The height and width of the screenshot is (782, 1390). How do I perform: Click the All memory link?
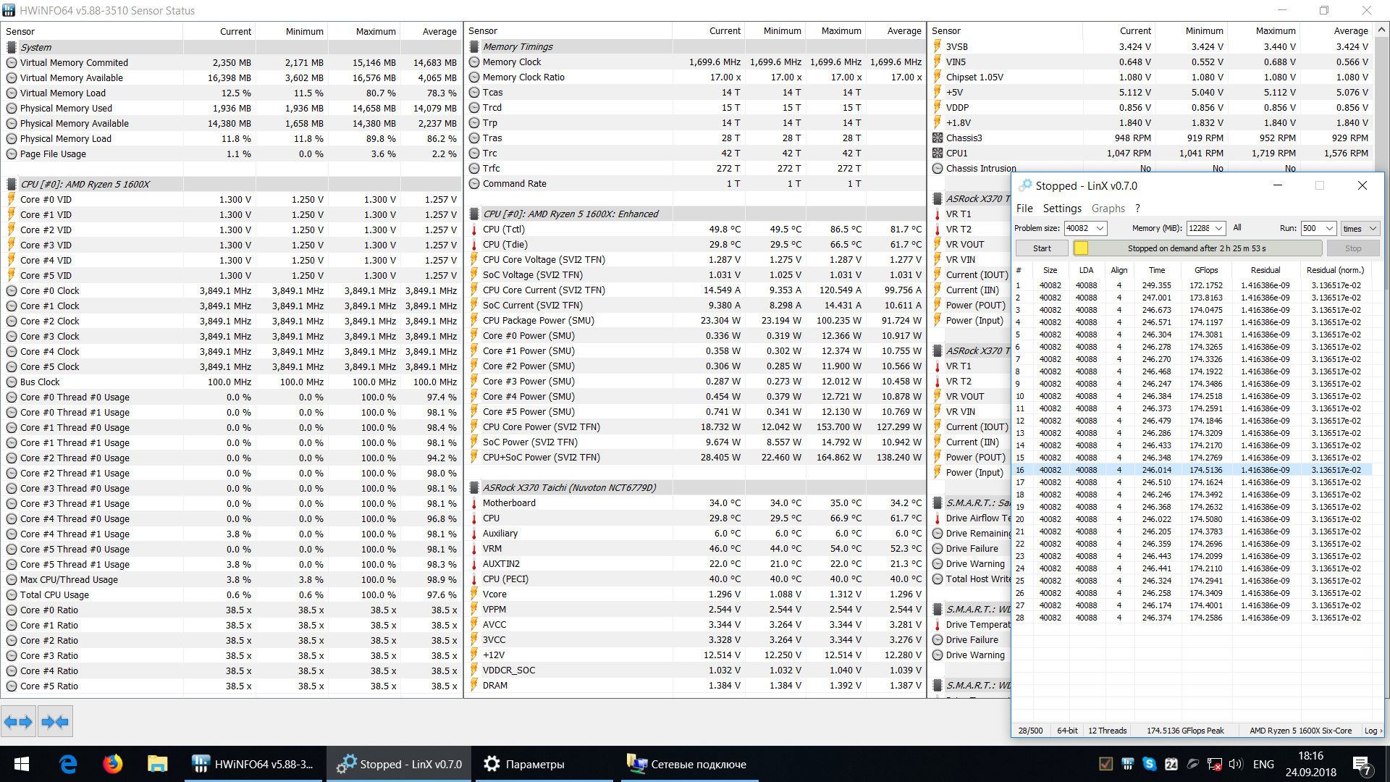[1237, 227]
